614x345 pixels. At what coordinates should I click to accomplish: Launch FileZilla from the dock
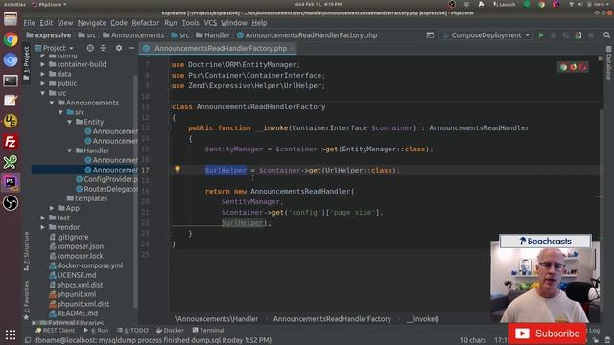pyautogui.click(x=11, y=142)
